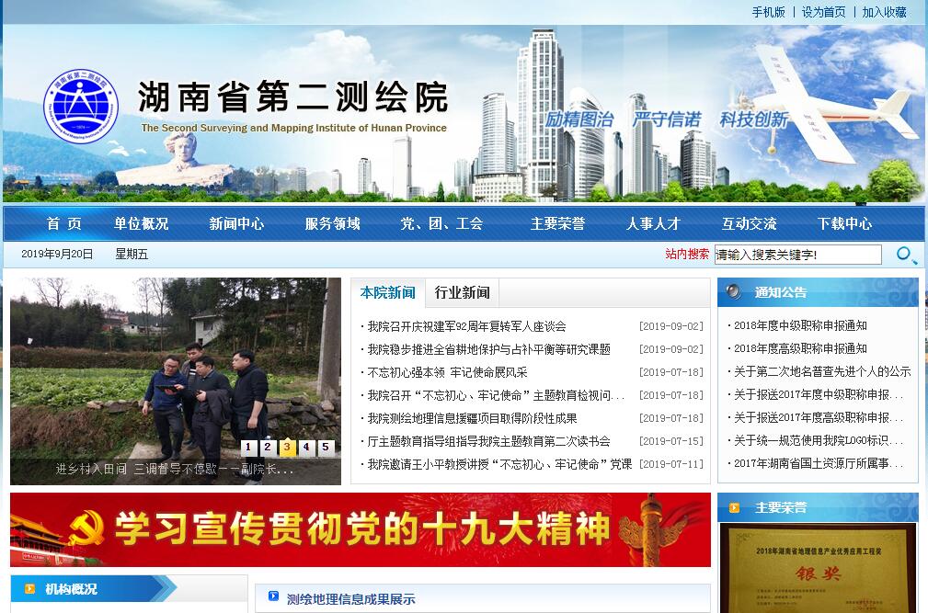The width and height of the screenshot is (928, 613).
Task: Click the arrow icon beside 机构概况
Action: point(29,588)
